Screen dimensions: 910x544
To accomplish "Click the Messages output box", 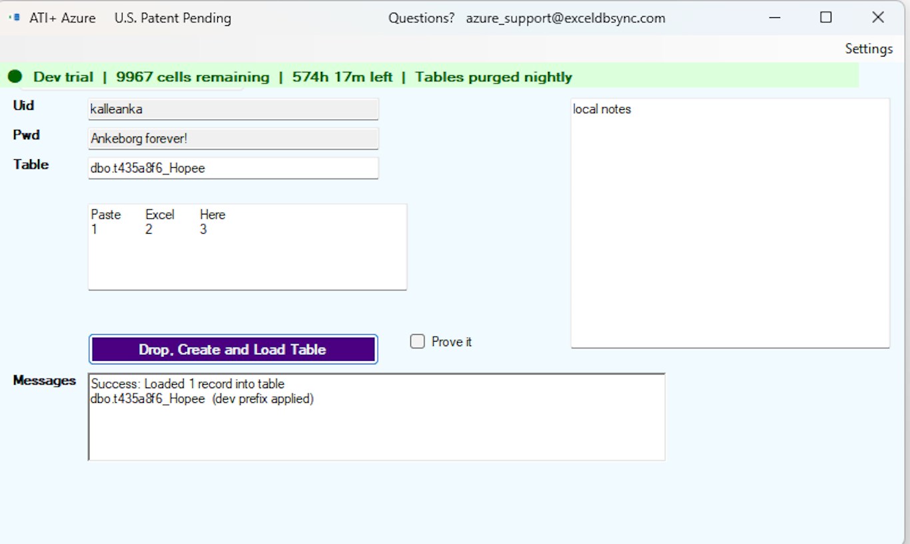I will pos(376,417).
